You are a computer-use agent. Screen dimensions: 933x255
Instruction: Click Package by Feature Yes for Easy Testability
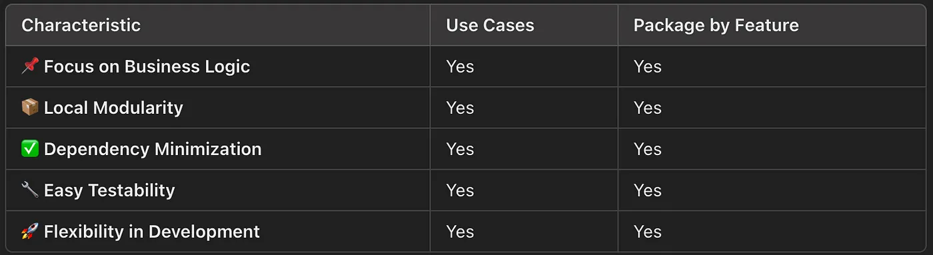tap(647, 190)
